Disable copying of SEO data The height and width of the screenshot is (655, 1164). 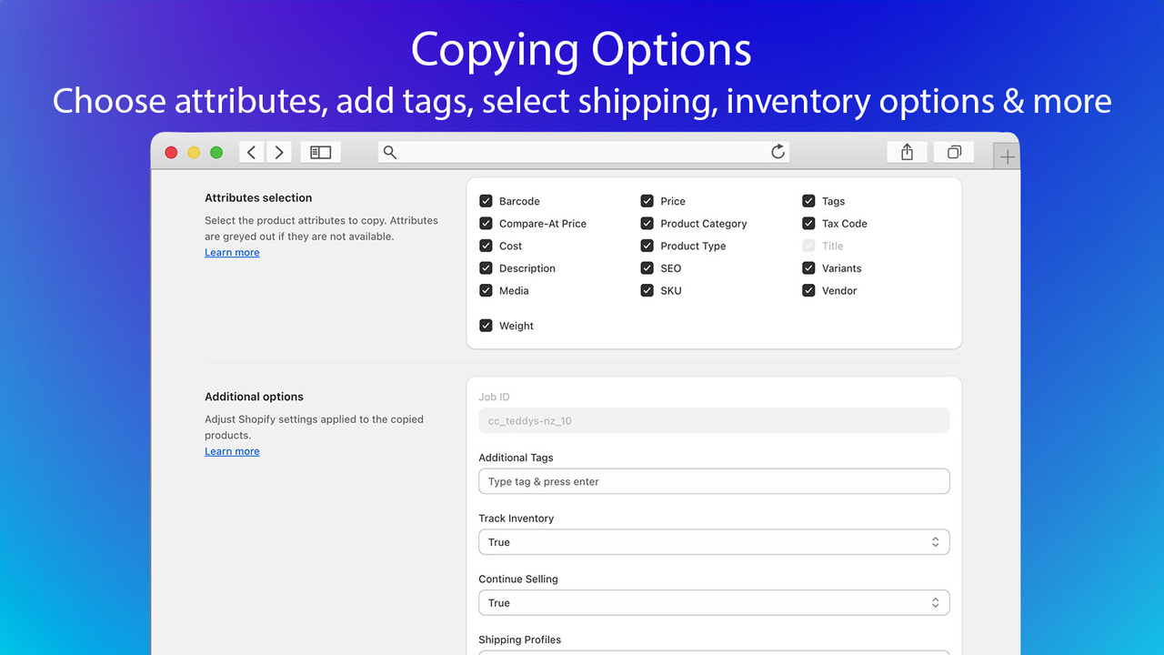(x=647, y=268)
